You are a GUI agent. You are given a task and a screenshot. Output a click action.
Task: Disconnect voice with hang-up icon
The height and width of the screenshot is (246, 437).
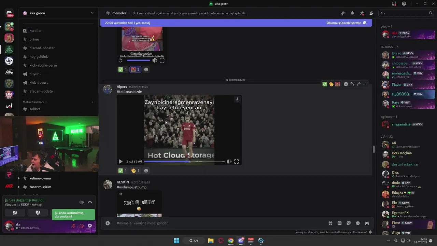(x=90, y=202)
